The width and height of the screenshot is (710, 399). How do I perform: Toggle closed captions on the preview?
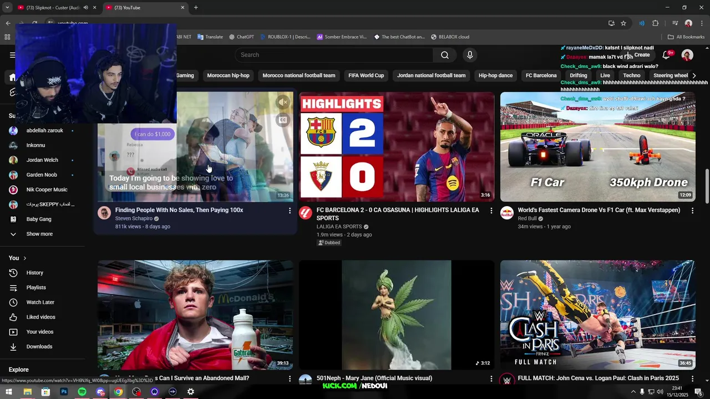[283, 120]
